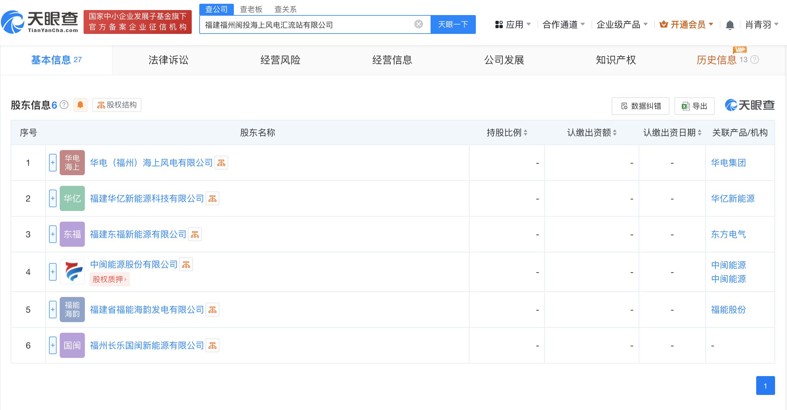Click the notification bell in the top bar
Image resolution: width=787 pixels, height=410 pixels.
point(730,25)
